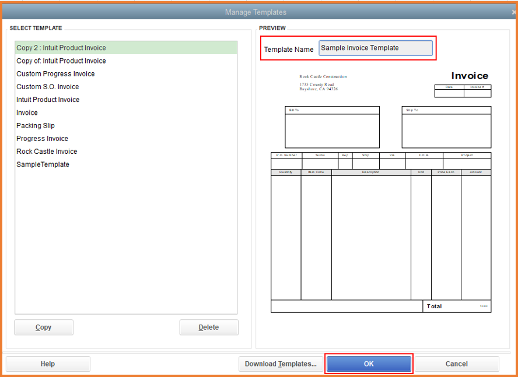Screen dimensions: 518x377
Task: Choose the Custom S.O. Invoice template
Action: [126, 86]
